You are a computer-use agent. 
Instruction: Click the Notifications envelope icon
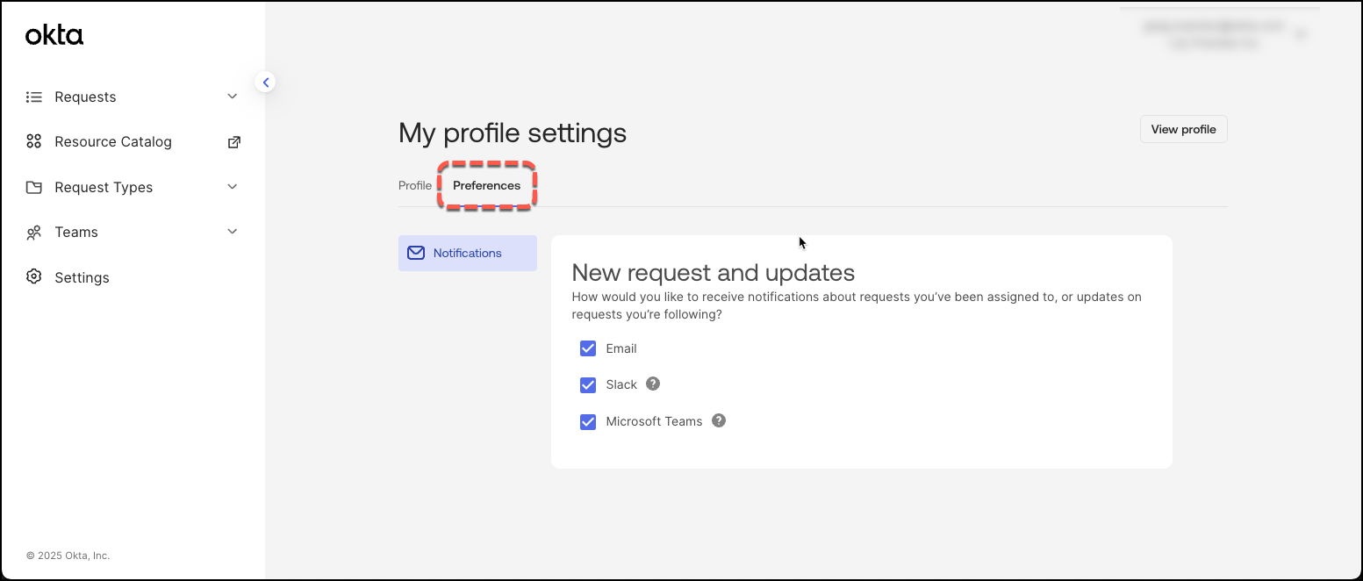415,253
